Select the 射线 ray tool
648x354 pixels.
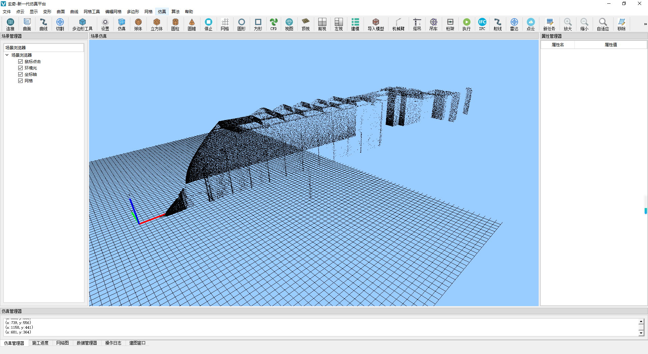pyautogui.click(x=498, y=24)
